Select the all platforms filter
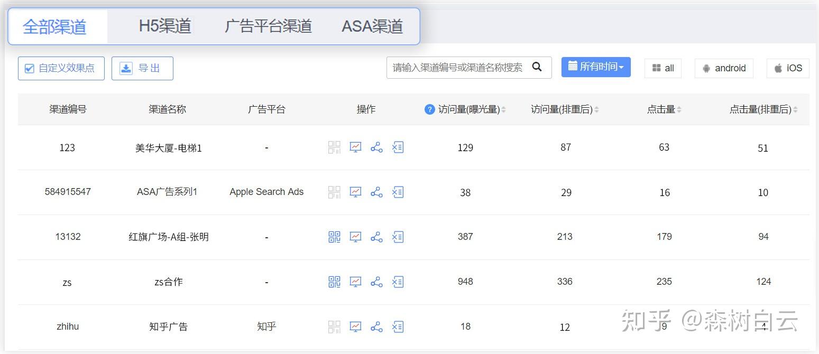 tap(662, 68)
